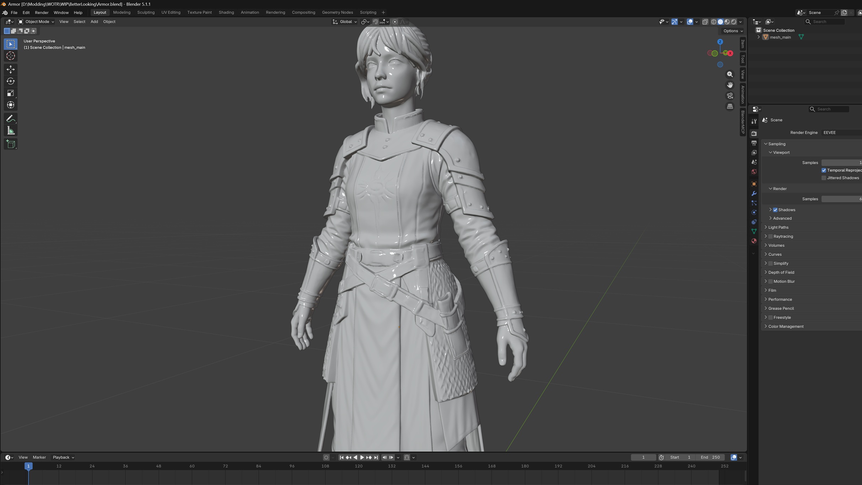862x485 pixels.
Task: Activate the Rotate tool
Action: pos(11,81)
